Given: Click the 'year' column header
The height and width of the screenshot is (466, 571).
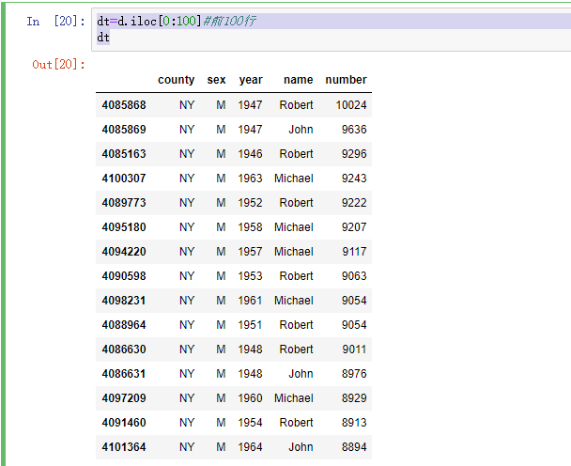Looking at the screenshot, I should tap(251, 80).
